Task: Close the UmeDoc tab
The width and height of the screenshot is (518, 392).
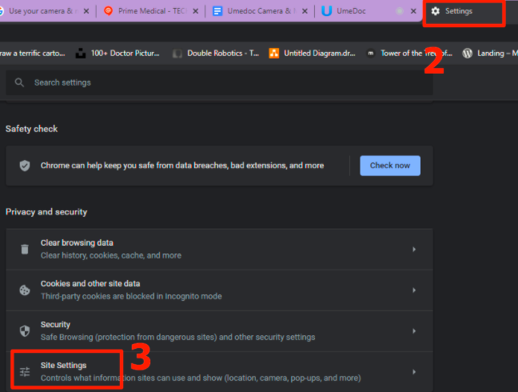Action: [x=412, y=11]
